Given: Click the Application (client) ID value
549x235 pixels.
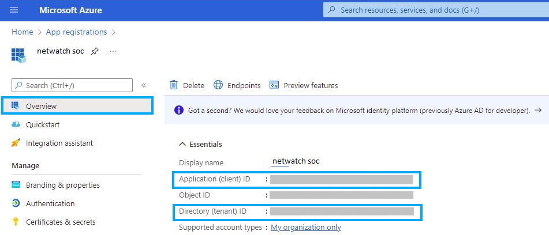Looking at the screenshot, I should tap(341, 180).
